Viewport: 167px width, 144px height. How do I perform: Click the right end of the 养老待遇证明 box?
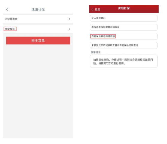click(x=154, y=36)
